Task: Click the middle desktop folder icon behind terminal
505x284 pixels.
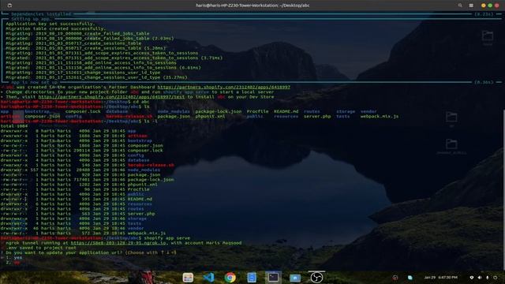Action: pyautogui.click(x=451, y=118)
